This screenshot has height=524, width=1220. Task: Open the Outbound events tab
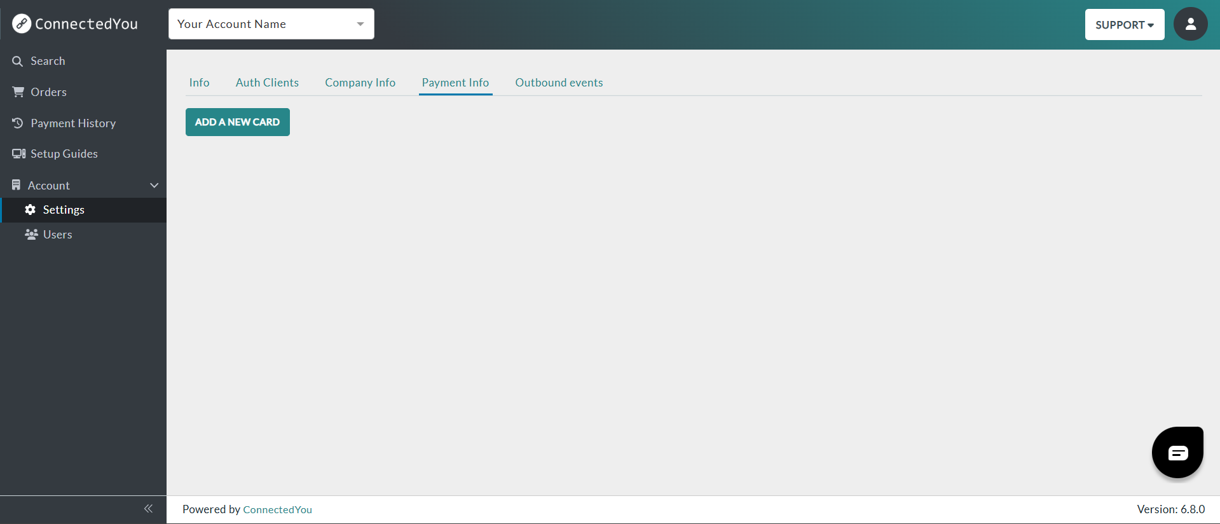[559, 83]
